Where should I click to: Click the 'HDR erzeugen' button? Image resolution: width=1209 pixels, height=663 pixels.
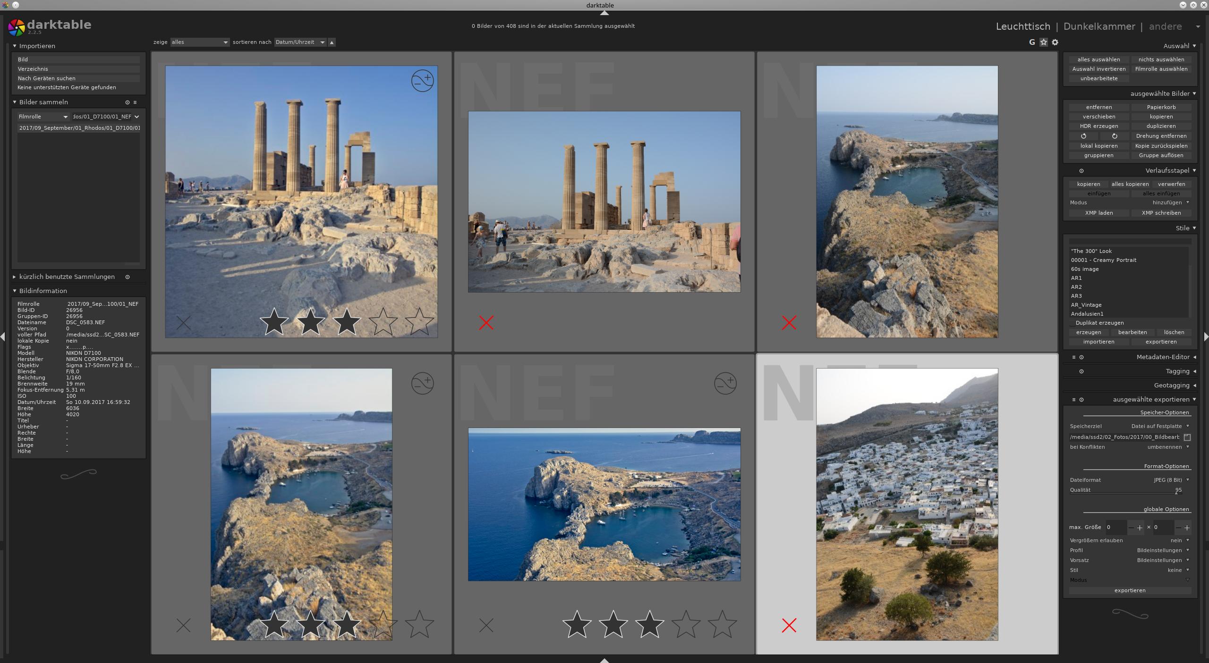coord(1098,126)
